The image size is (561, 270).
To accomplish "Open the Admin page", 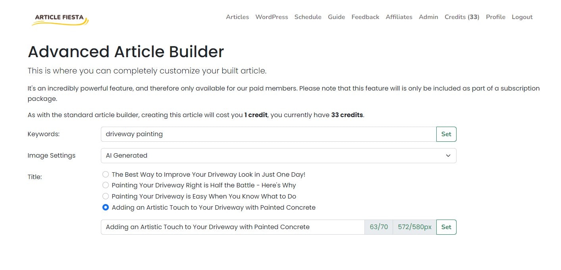I will coord(428,17).
